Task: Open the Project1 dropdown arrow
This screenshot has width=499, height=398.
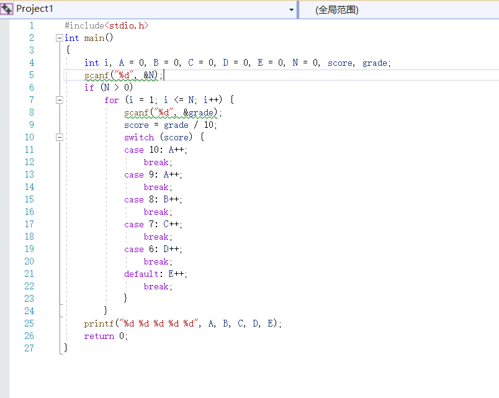Action: pyautogui.click(x=292, y=10)
